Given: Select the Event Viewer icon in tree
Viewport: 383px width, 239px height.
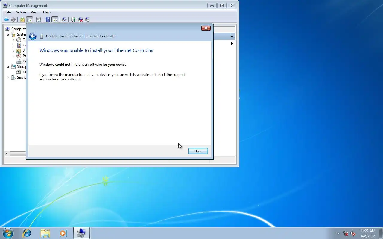Looking at the screenshot, I should (x=19, y=45).
